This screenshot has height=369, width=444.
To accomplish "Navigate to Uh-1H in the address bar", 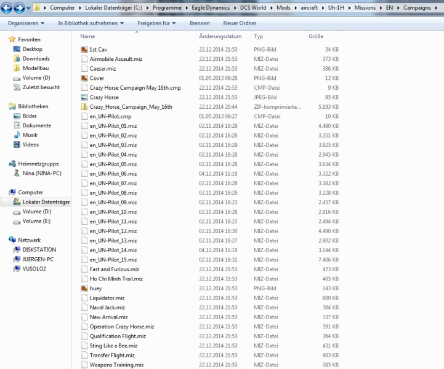I will pos(336,7).
